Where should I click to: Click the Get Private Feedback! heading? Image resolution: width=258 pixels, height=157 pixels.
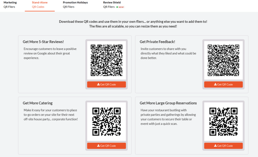(157, 42)
